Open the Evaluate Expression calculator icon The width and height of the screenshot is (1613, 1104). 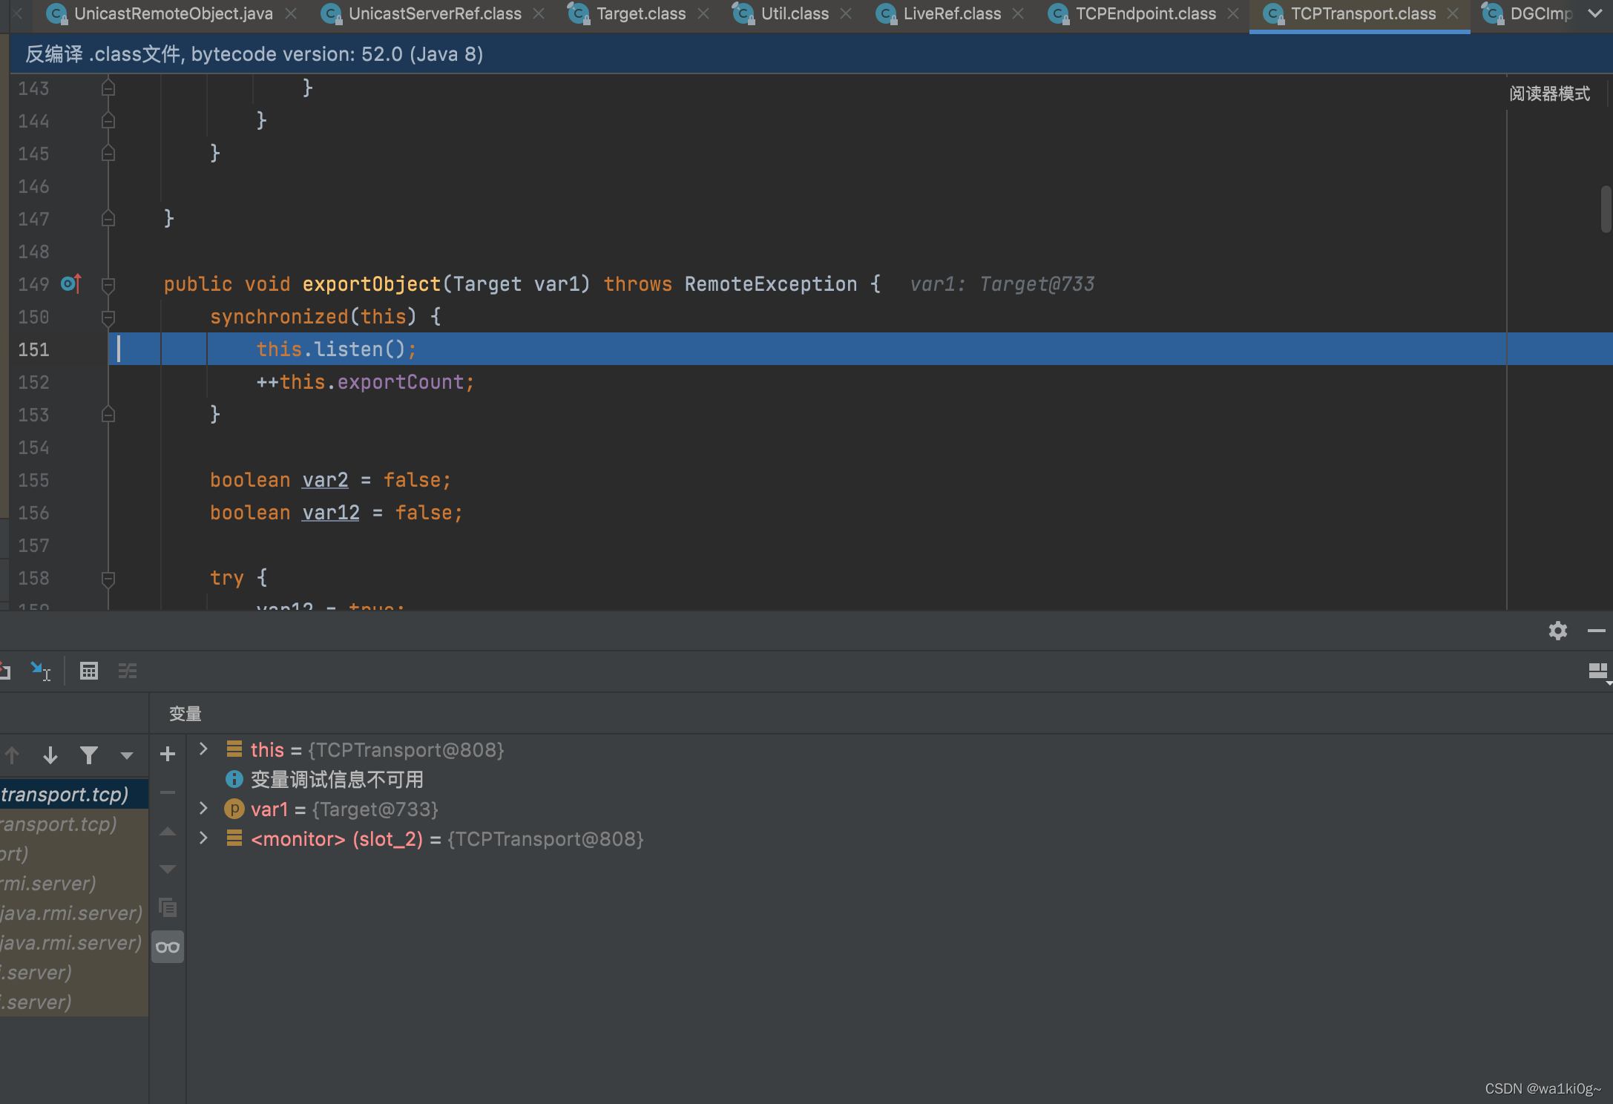89,671
